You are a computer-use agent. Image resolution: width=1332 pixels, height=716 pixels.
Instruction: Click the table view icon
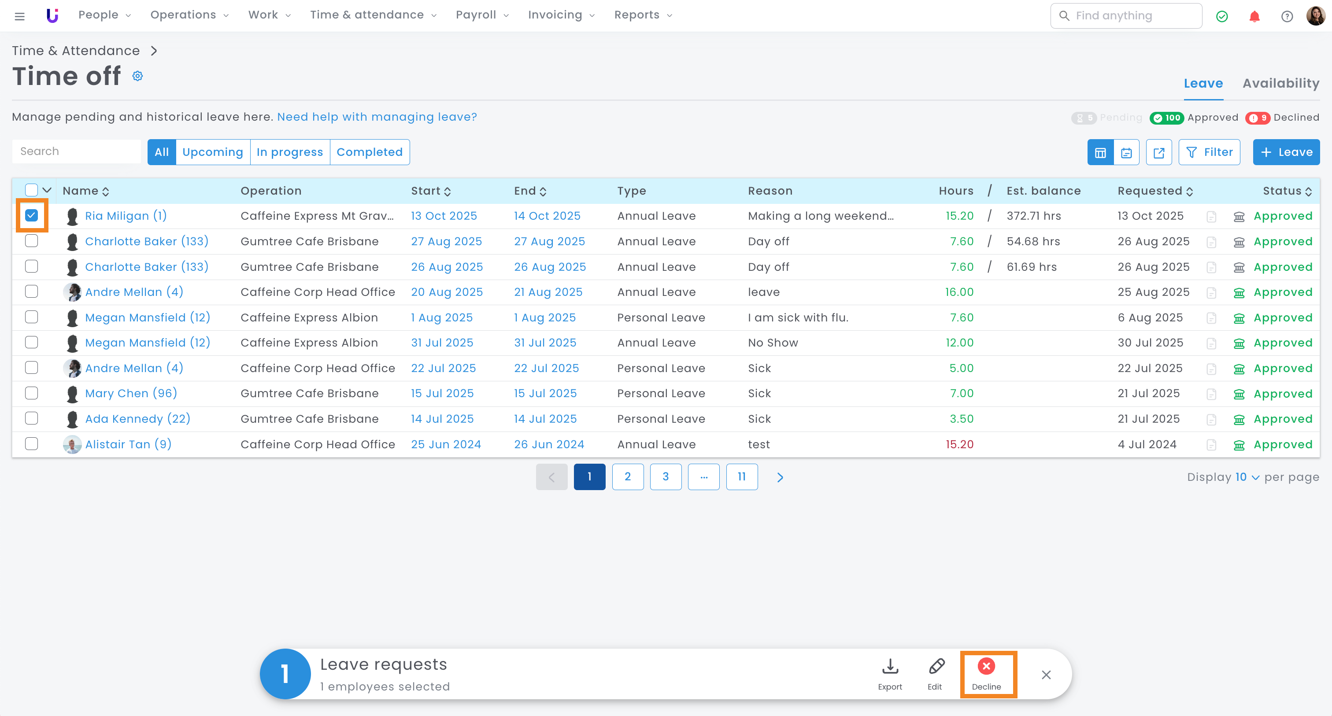(x=1100, y=152)
